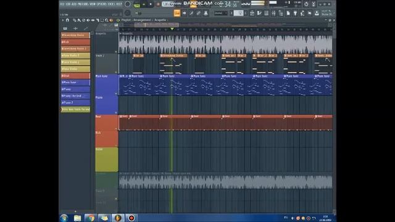This screenshot has width=395, height=222.
Task: Open the playlist options menu arrow
Action: point(63,20)
